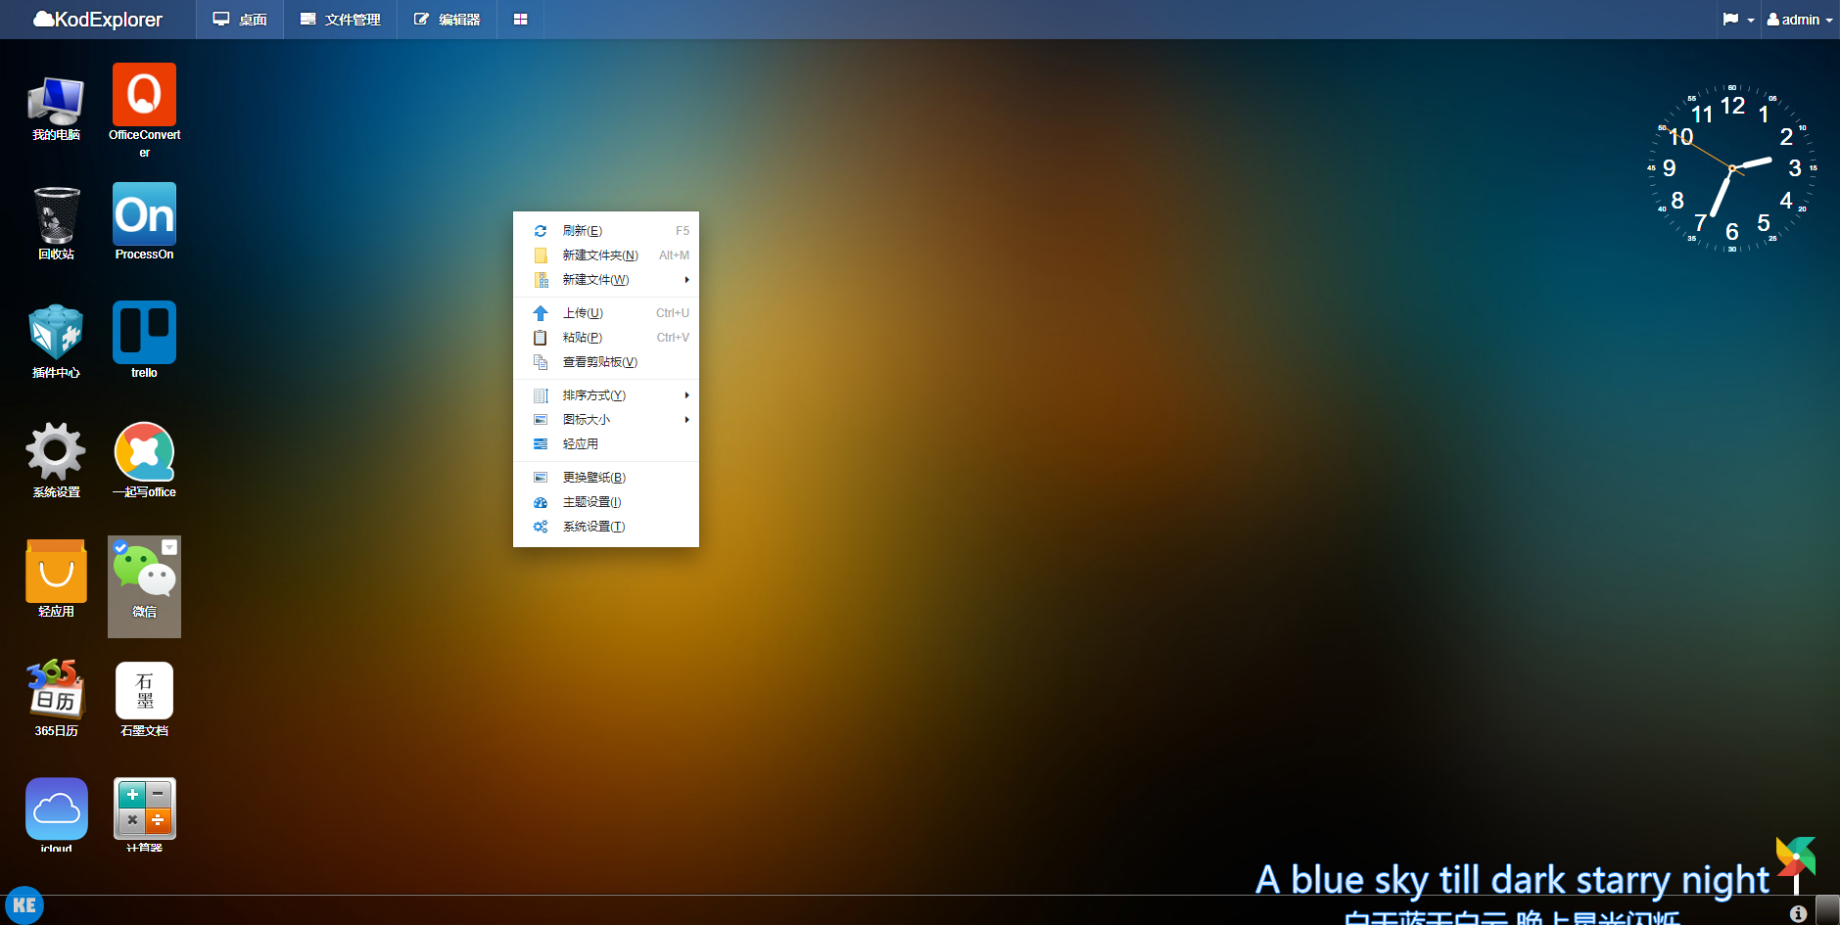The width and height of the screenshot is (1840, 925).
Task: Open the admin user dropdown
Action: (x=1800, y=20)
